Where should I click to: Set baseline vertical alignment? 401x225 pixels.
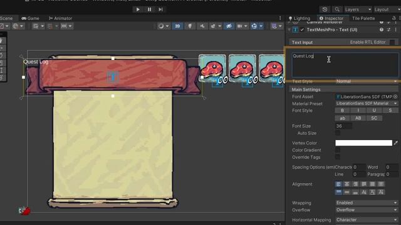[364, 192]
